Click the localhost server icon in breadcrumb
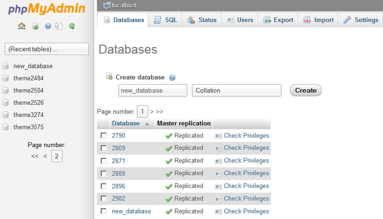383x219 pixels. coord(107,5)
